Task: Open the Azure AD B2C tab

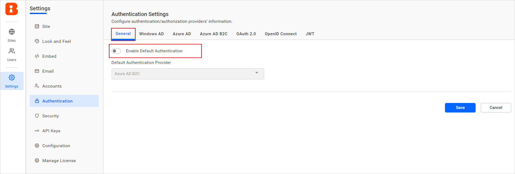Action: point(214,34)
